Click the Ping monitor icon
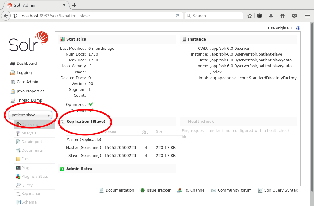The height and width of the screenshot is (206, 314). 18,168
